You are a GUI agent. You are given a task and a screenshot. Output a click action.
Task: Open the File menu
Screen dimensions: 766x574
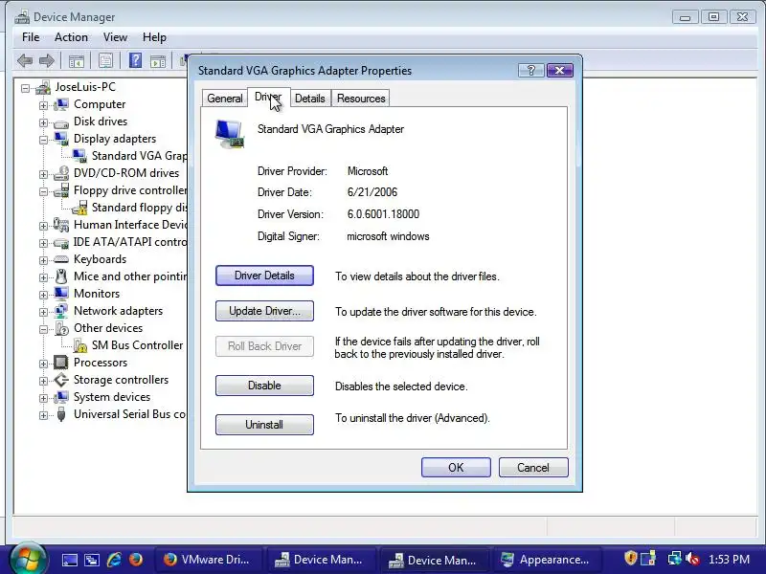[31, 37]
